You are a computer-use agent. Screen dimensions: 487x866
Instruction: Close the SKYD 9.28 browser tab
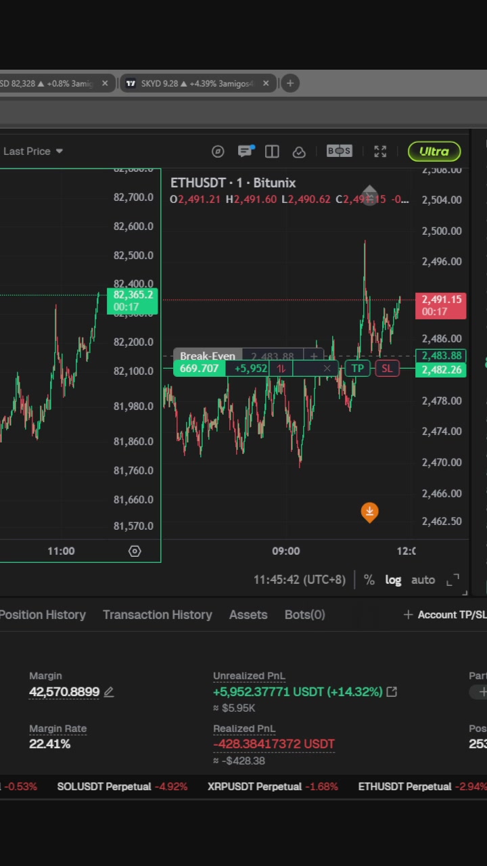pyautogui.click(x=266, y=83)
